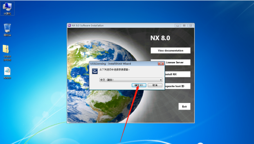Click the composite host ID button
Screen dimensions: 254x144
(178, 86)
